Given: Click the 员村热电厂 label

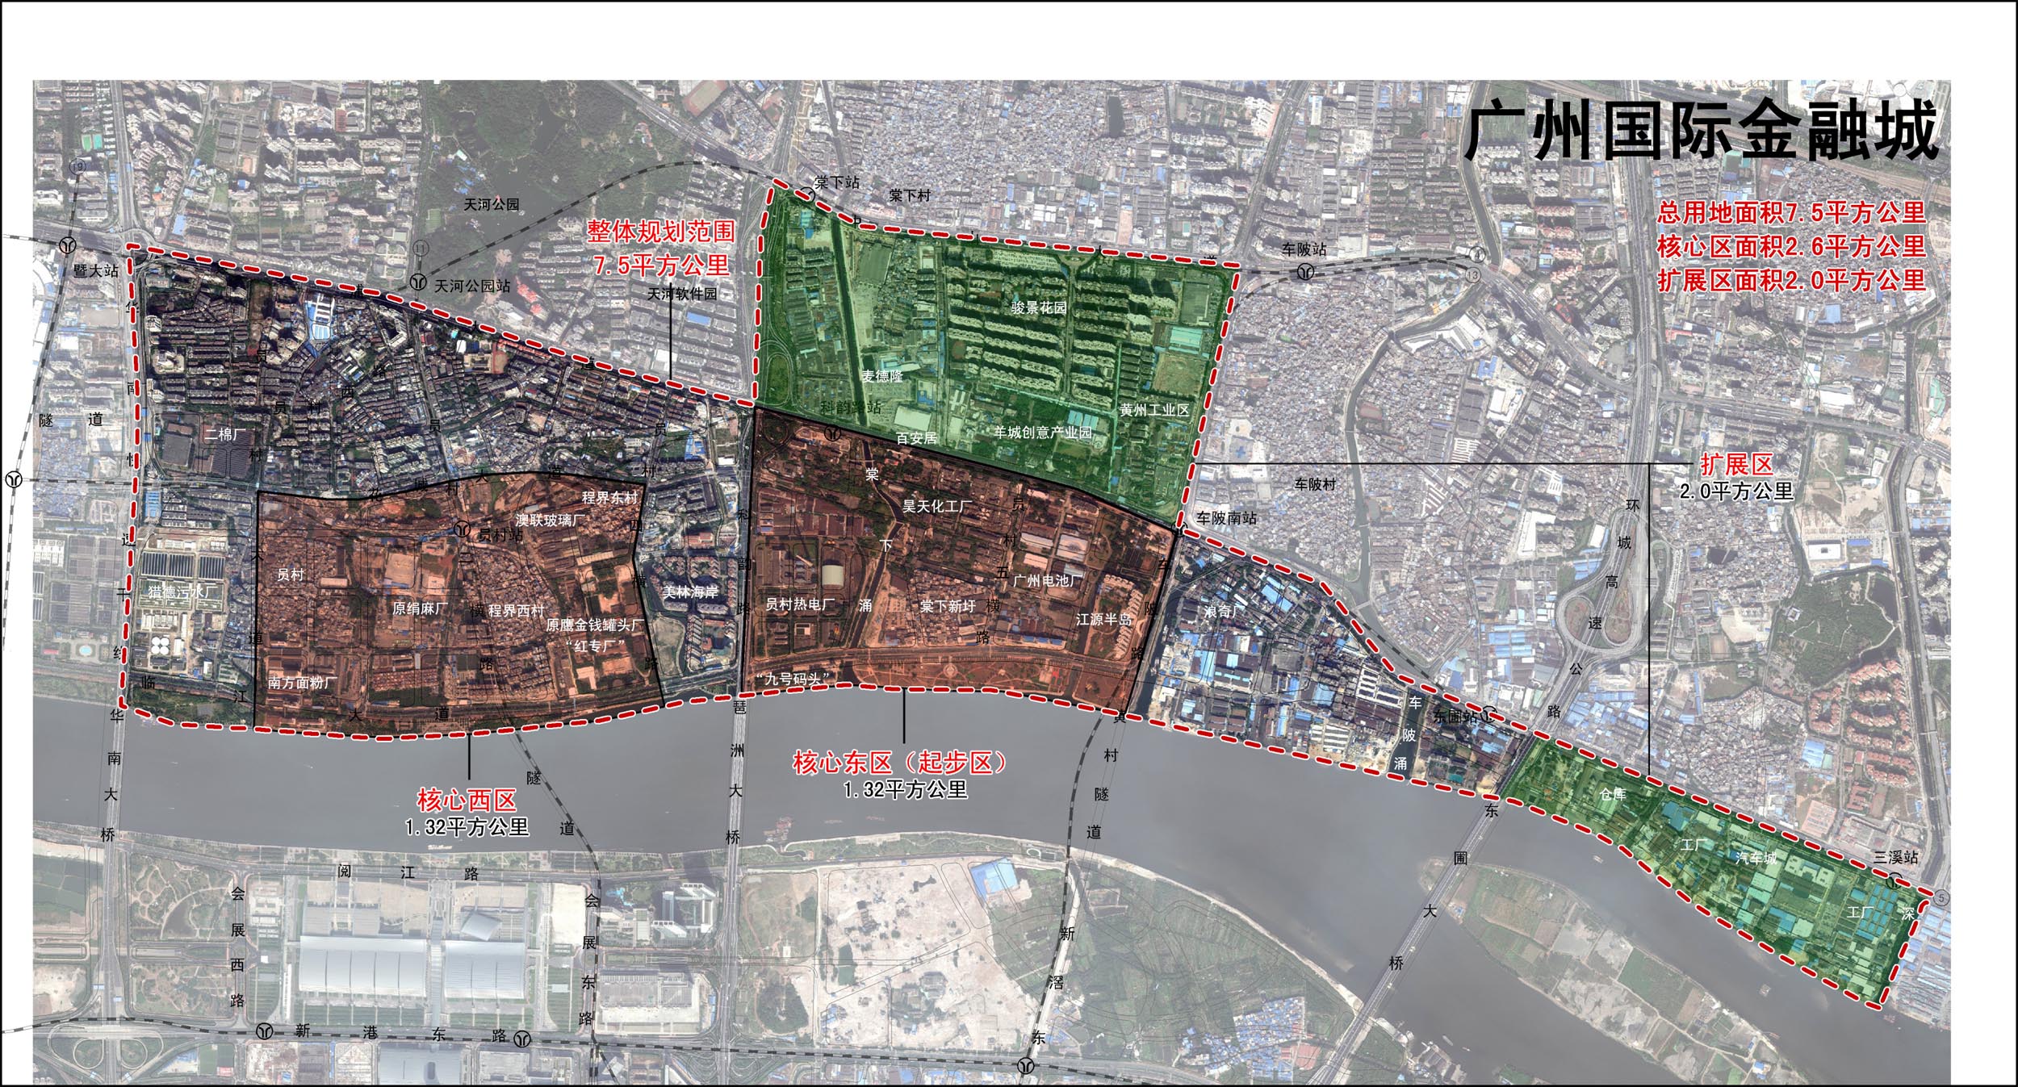Looking at the screenshot, I should (x=800, y=604).
